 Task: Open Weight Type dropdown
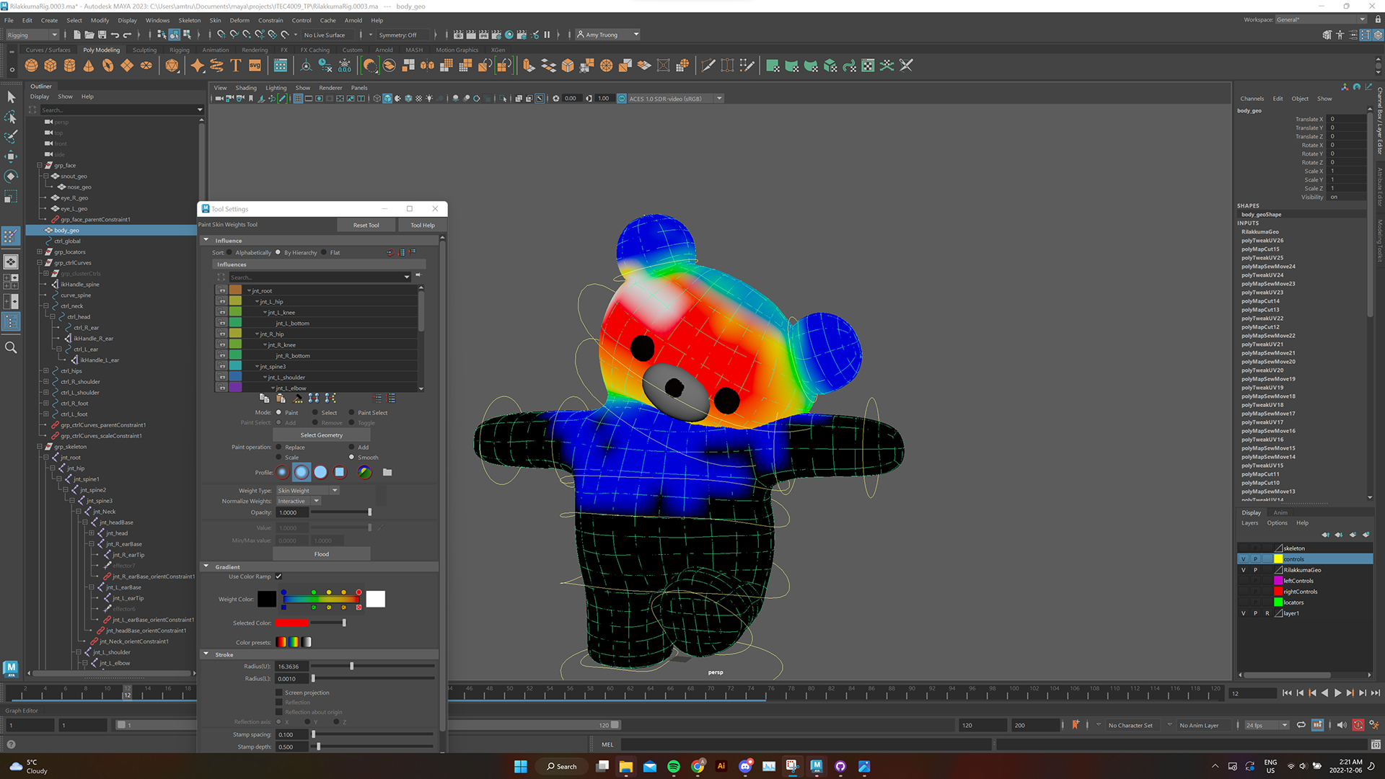pyautogui.click(x=308, y=491)
